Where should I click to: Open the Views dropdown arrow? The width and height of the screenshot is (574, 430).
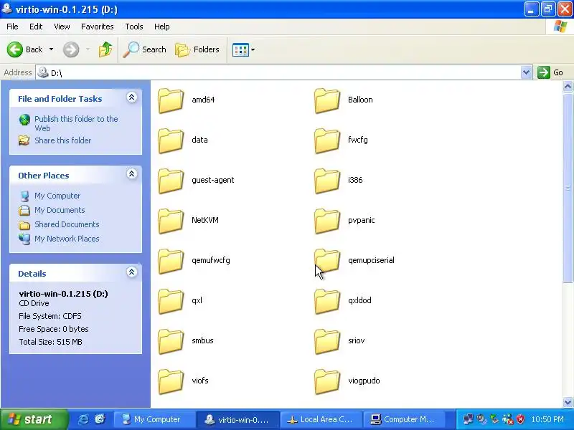(253, 49)
